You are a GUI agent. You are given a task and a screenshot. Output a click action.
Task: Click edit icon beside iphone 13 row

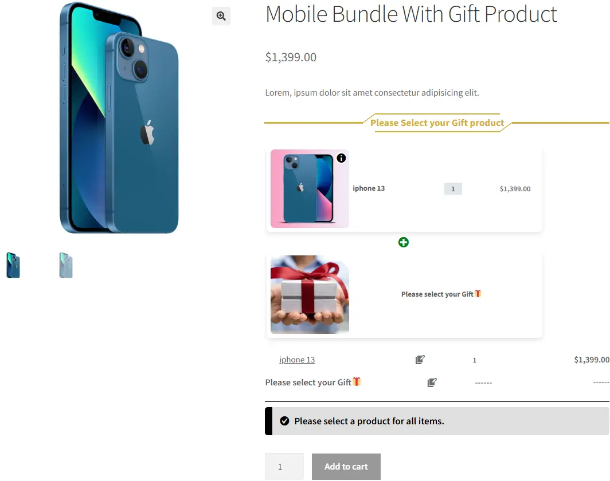[x=420, y=360]
